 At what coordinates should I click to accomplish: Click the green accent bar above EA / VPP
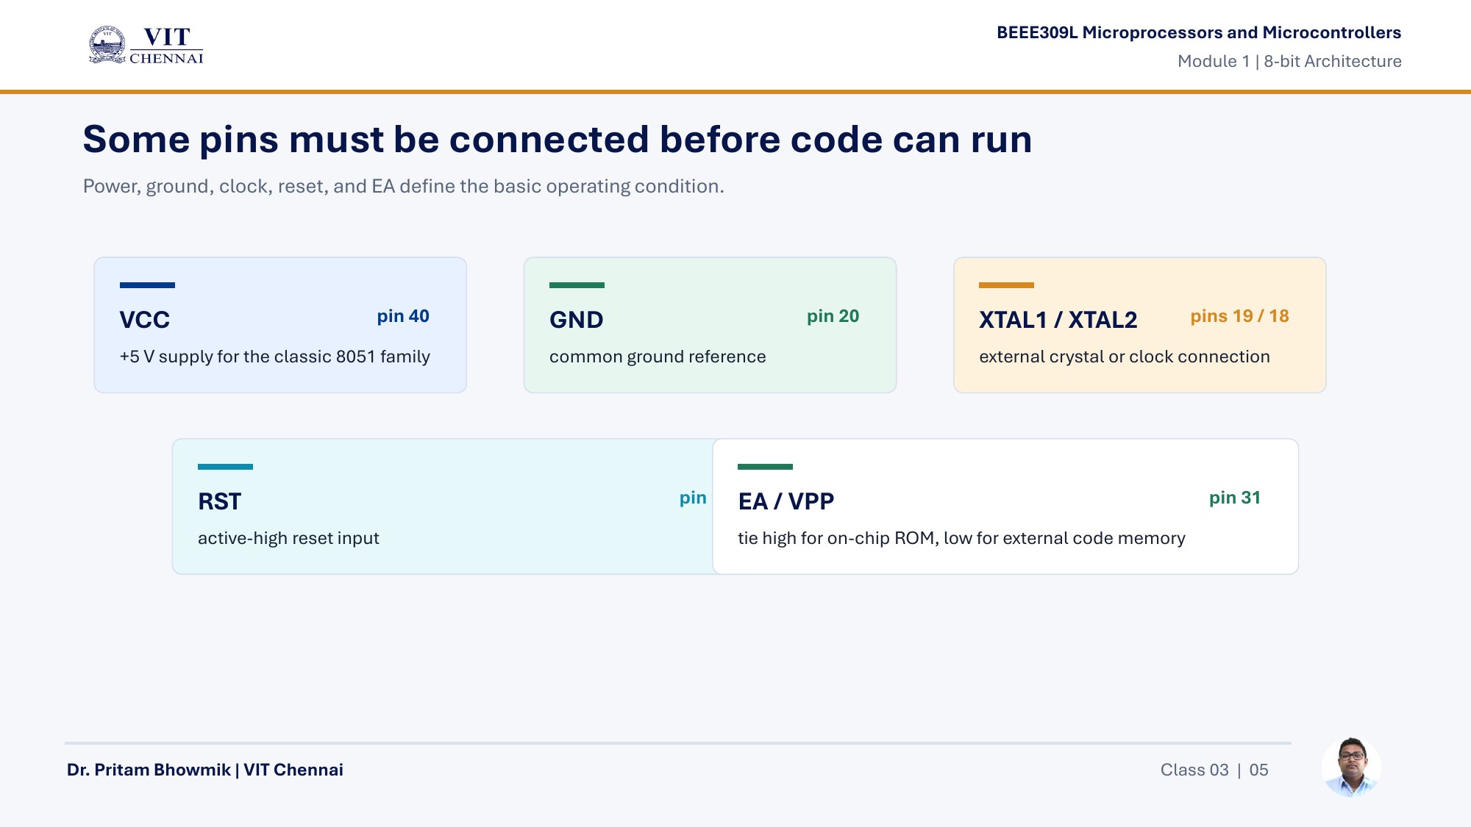(765, 467)
